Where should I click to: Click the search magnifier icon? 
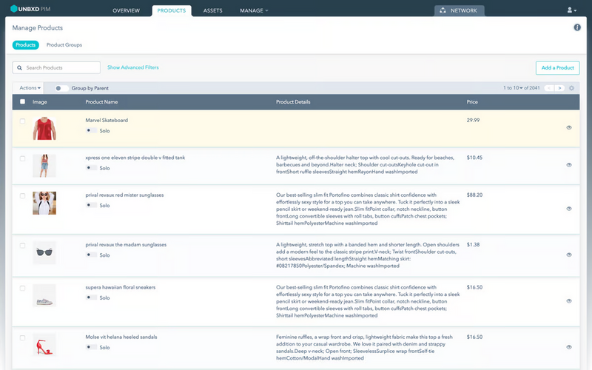click(20, 67)
